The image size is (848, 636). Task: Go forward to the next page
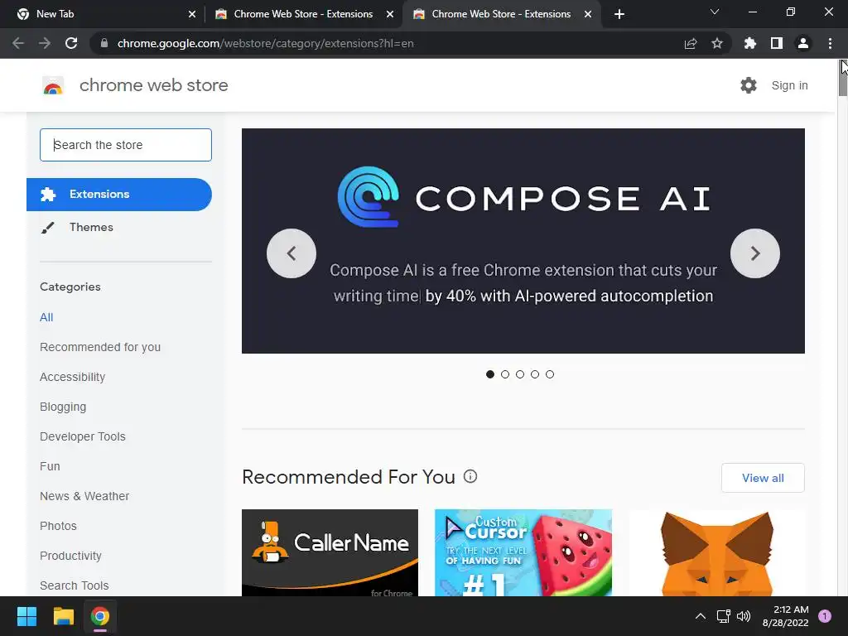click(x=45, y=43)
